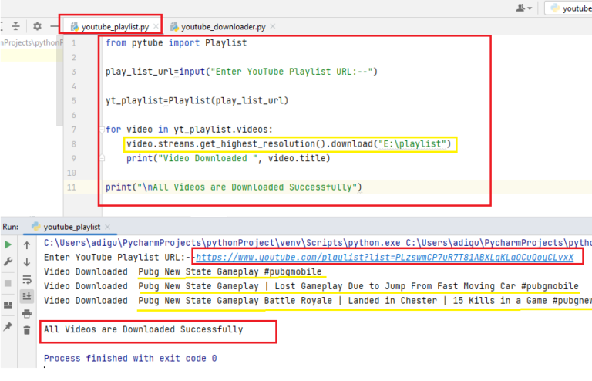Image resolution: width=592 pixels, height=381 pixels.
Task: Place cursor on 'from pytube import Playlist'
Action: (x=176, y=43)
